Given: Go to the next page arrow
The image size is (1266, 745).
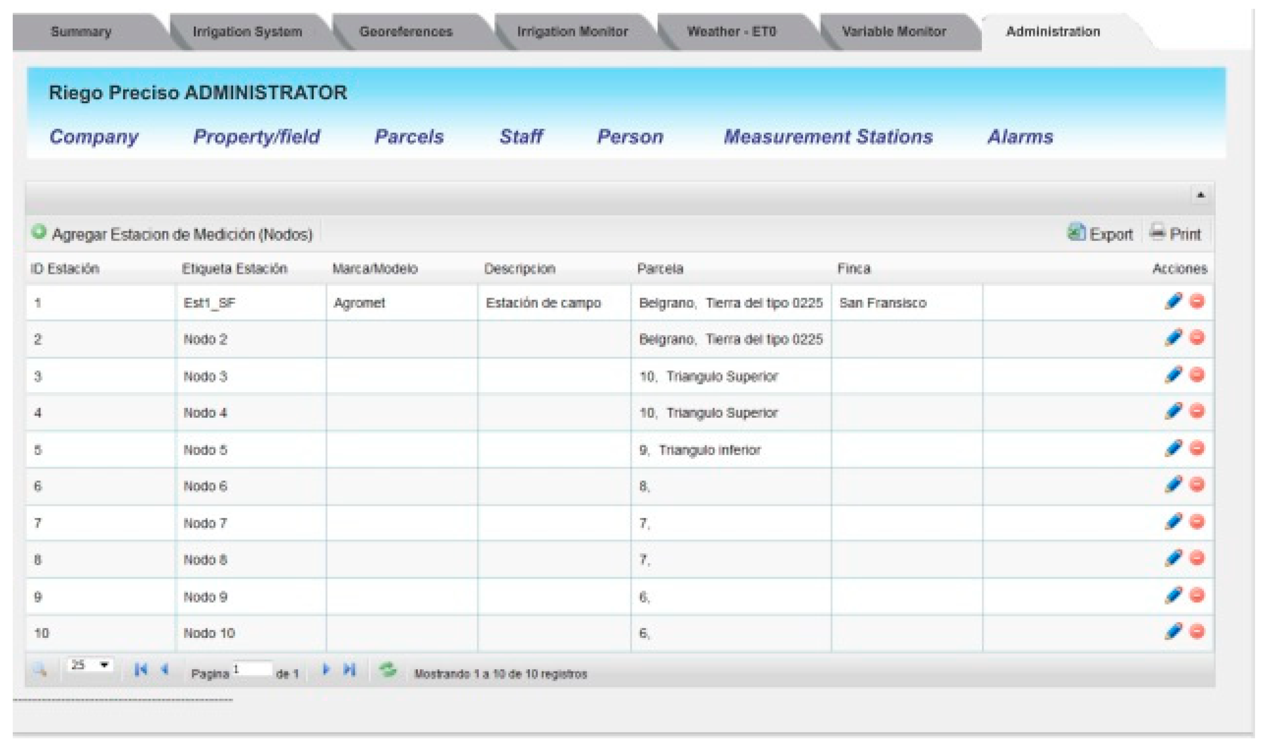Looking at the screenshot, I should 326,670.
